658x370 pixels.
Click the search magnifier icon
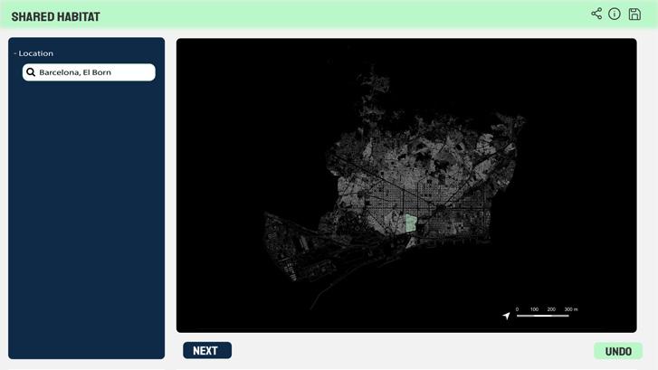tap(31, 72)
